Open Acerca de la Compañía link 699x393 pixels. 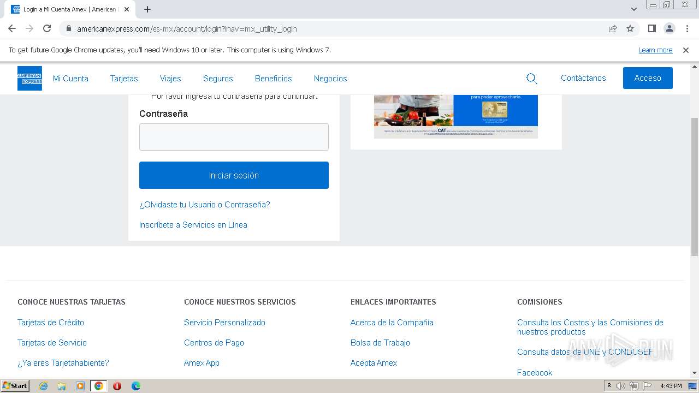point(392,323)
